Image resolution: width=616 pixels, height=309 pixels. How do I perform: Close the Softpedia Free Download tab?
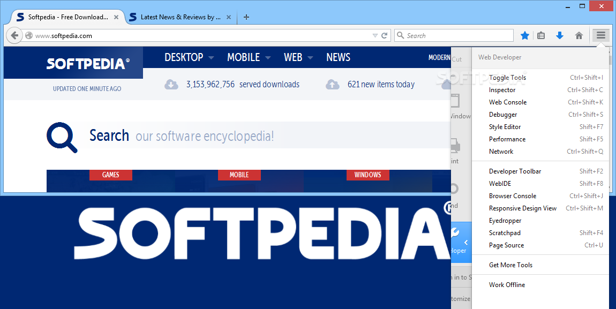click(116, 17)
